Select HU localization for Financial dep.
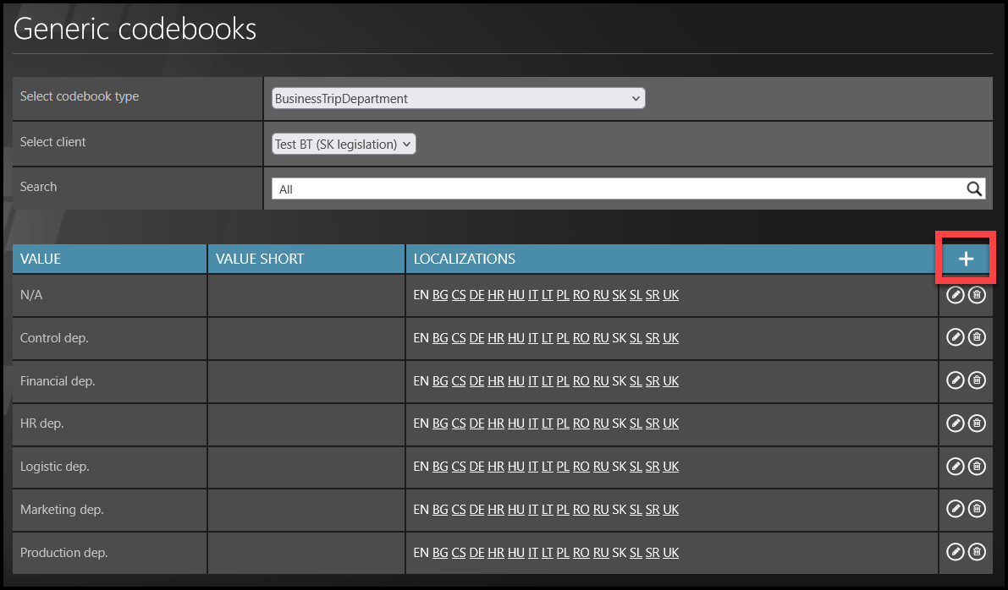This screenshot has width=1008, height=590. click(516, 381)
